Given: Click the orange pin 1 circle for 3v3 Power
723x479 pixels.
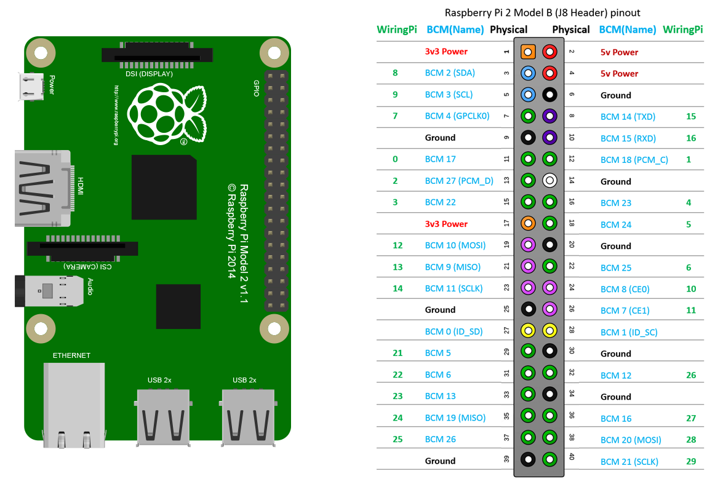Looking at the screenshot, I should point(528,52).
